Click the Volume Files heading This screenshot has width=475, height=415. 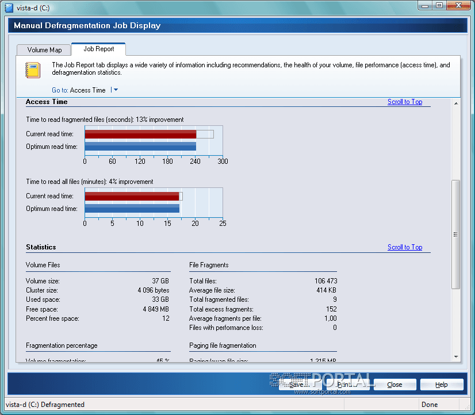pos(43,265)
